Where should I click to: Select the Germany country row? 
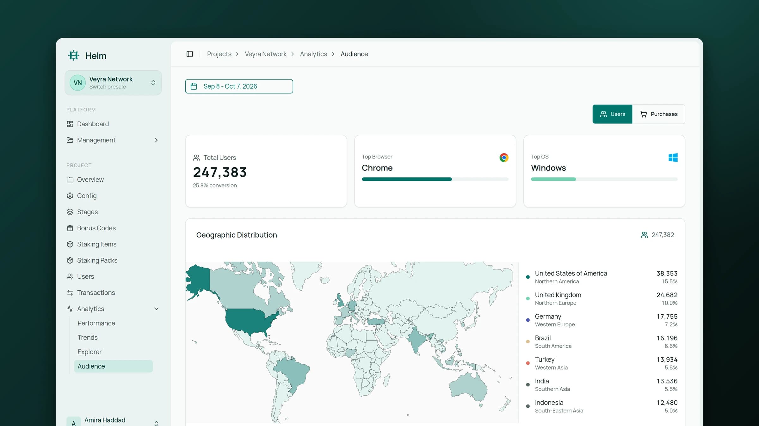point(602,320)
